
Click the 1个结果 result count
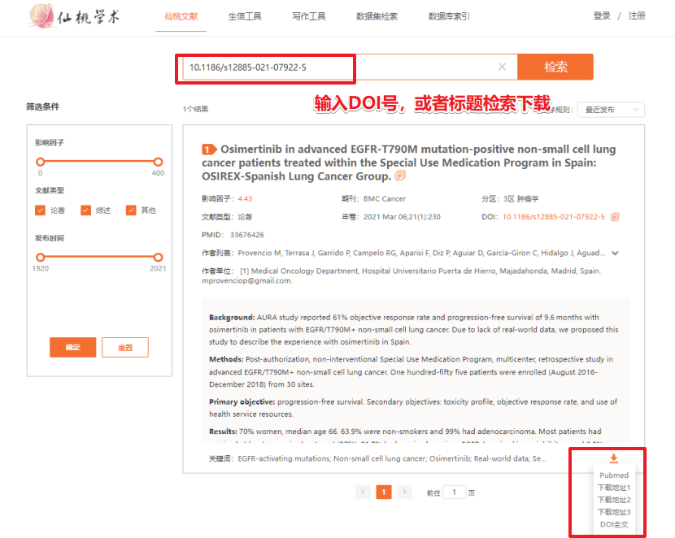tap(195, 109)
